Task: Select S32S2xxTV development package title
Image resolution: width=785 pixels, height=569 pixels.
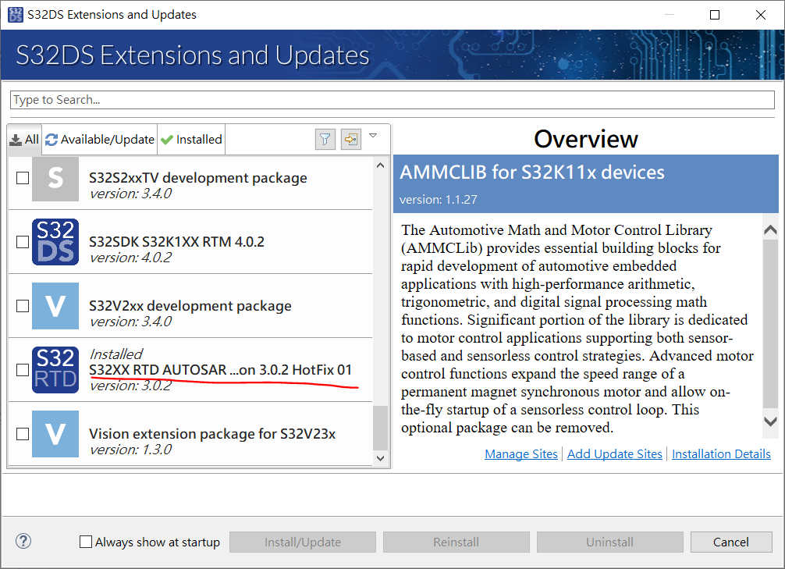Action: [x=197, y=178]
